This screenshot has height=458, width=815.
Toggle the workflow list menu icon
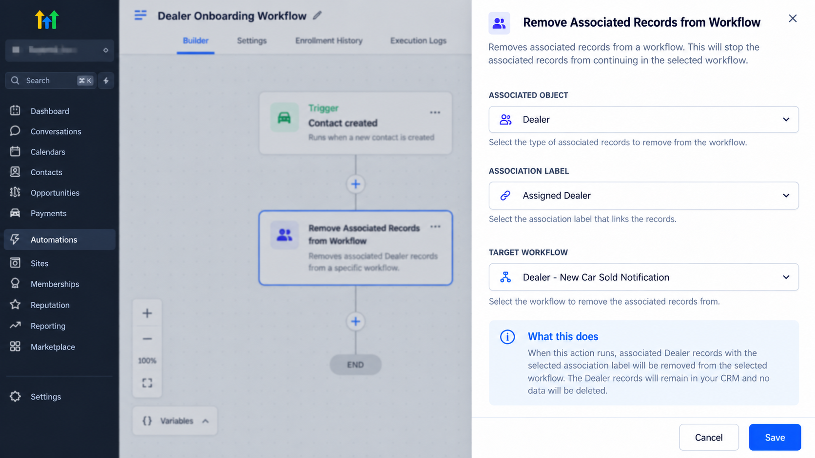tap(140, 16)
